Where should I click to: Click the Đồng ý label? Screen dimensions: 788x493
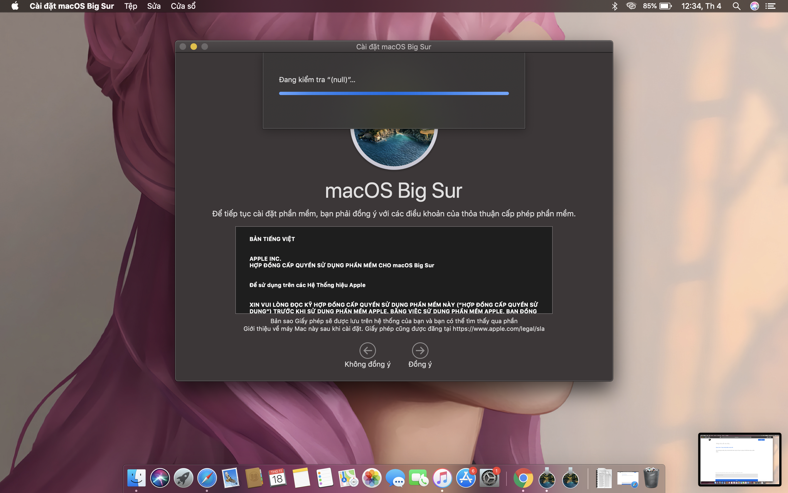(x=420, y=364)
